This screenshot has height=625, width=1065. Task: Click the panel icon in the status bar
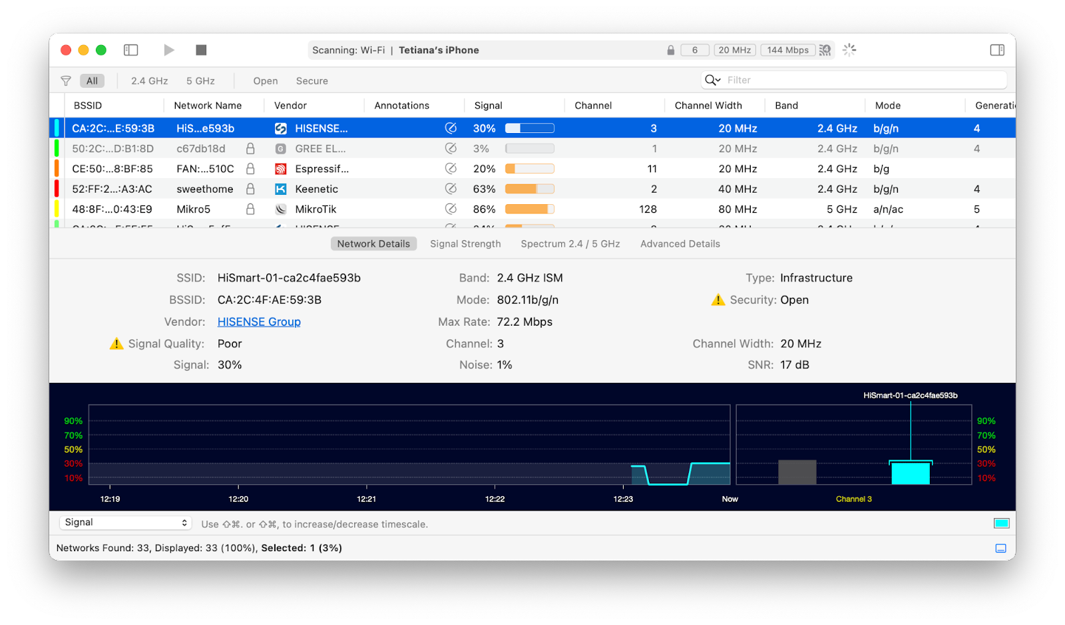click(1000, 549)
